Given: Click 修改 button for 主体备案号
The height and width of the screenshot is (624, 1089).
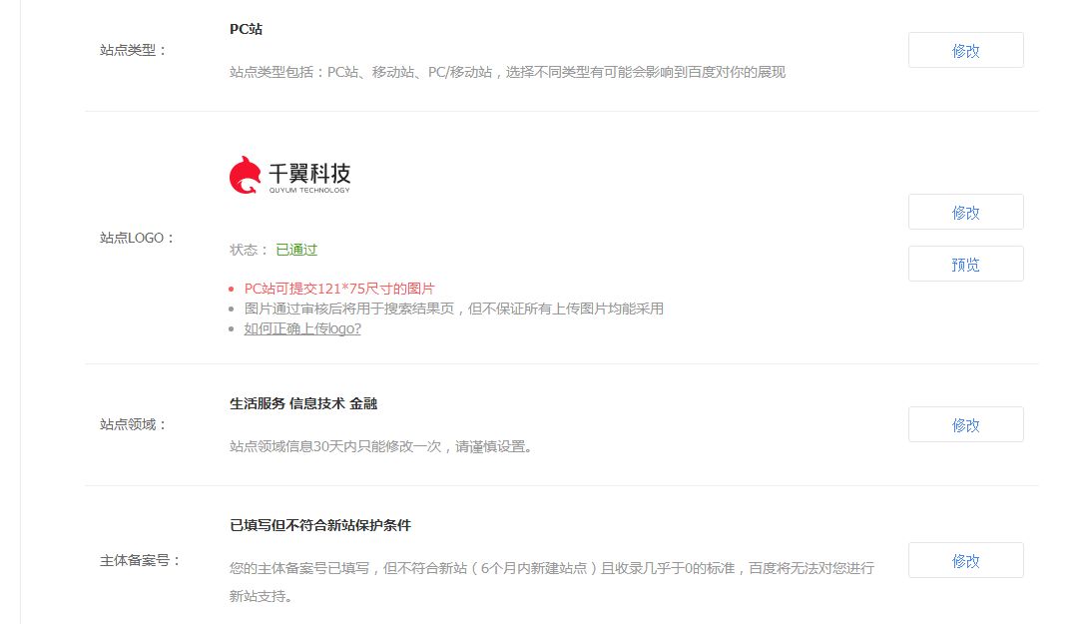Looking at the screenshot, I should coord(965,560).
